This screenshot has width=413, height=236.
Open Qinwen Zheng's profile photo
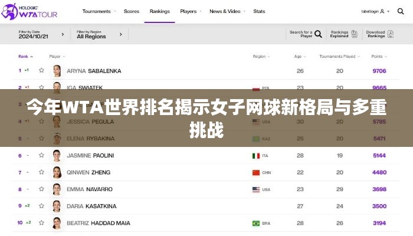57,172
